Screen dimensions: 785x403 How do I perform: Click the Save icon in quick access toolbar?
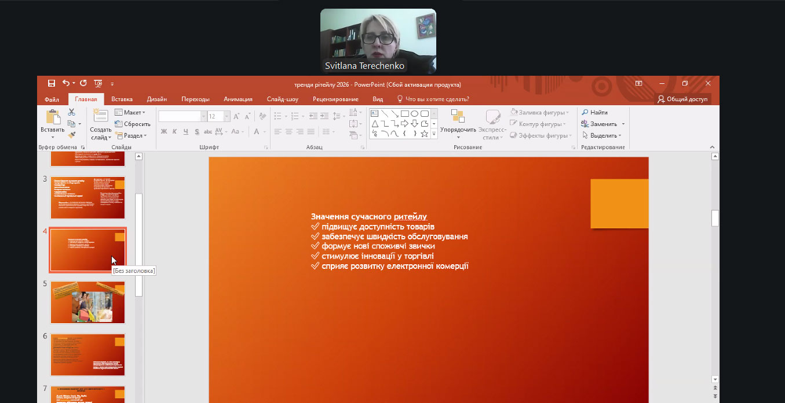pyautogui.click(x=52, y=83)
